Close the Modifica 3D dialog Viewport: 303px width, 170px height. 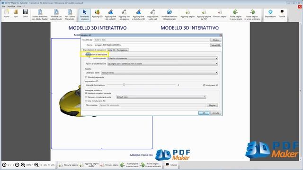tap(221, 35)
